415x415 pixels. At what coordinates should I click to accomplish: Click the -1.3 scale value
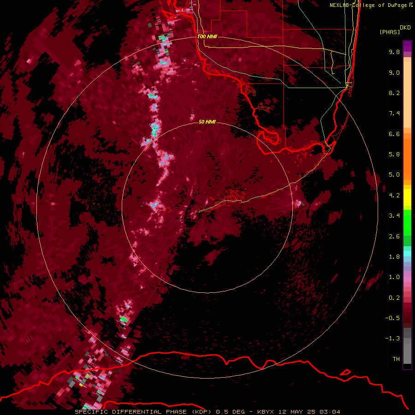(x=392, y=338)
